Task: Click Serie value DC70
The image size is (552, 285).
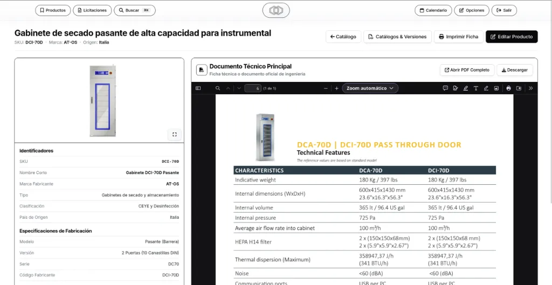Action: [x=174, y=264]
